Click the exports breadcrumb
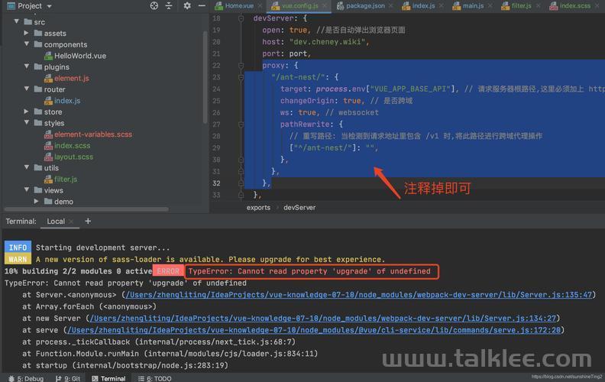Screen dimensions: 605x382 258,208
